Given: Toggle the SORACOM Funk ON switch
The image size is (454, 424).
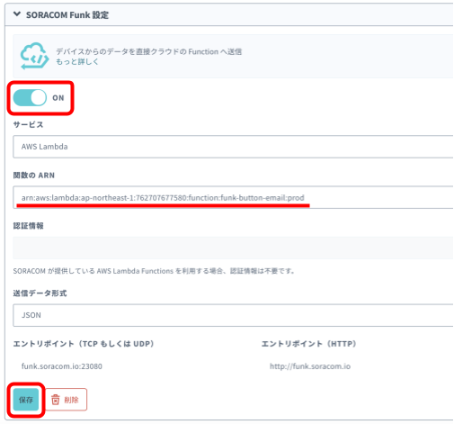Looking at the screenshot, I should (x=30, y=97).
